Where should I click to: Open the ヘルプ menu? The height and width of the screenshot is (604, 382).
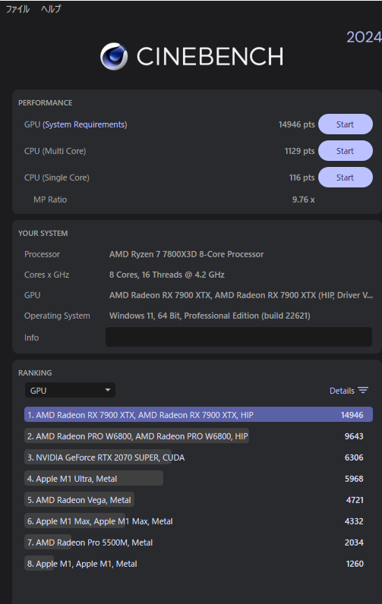[52, 9]
